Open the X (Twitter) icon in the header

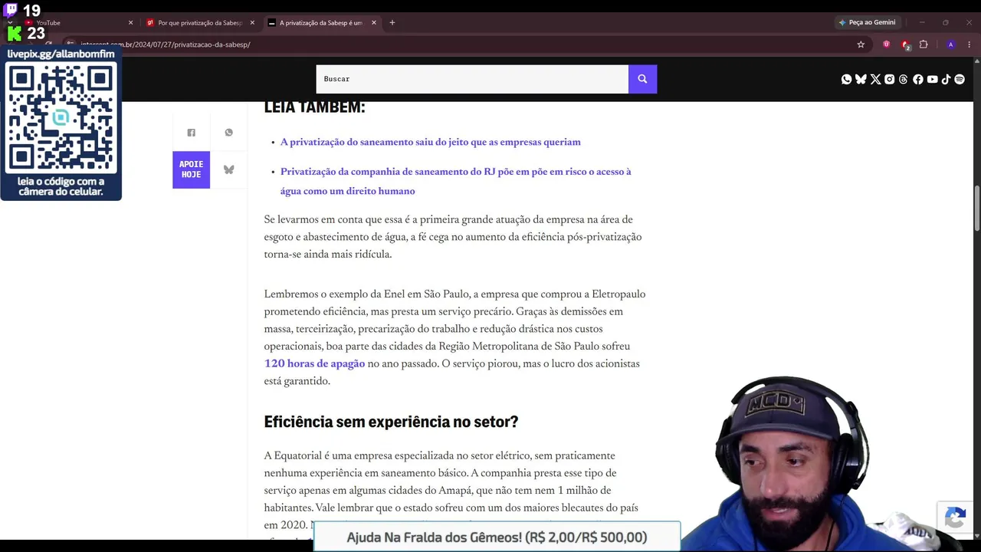pyautogui.click(x=875, y=79)
